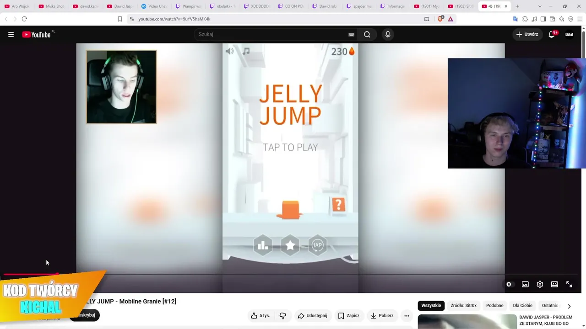Select the Ostatnio filter chip
This screenshot has width=586, height=329.
click(x=550, y=306)
